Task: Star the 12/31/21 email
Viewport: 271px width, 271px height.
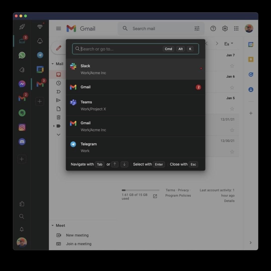Action: point(232,130)
